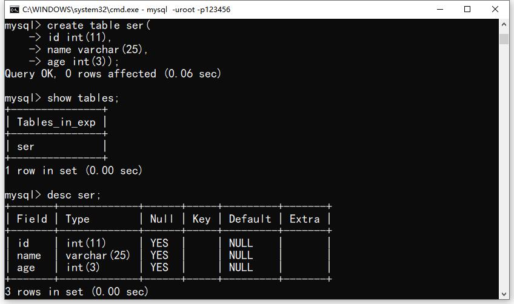The image size is (514, 304).
Task: Minimize the command prompt window
Action: click(x=440, y=9)
